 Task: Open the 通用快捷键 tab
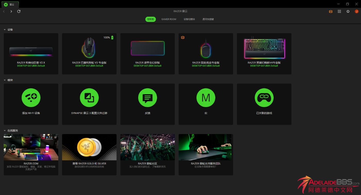pos(208,19)
